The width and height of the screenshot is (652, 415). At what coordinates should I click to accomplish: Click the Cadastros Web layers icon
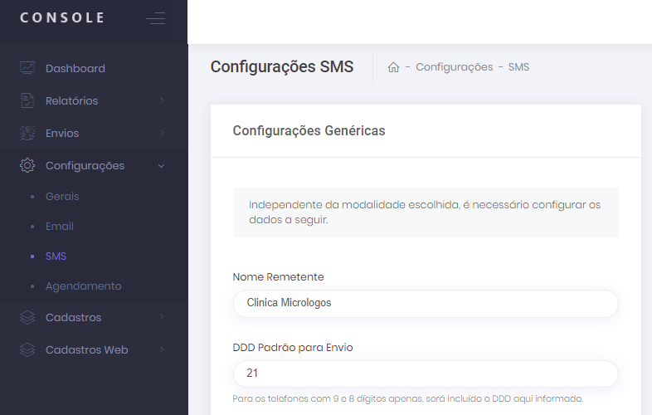[27, 349]
